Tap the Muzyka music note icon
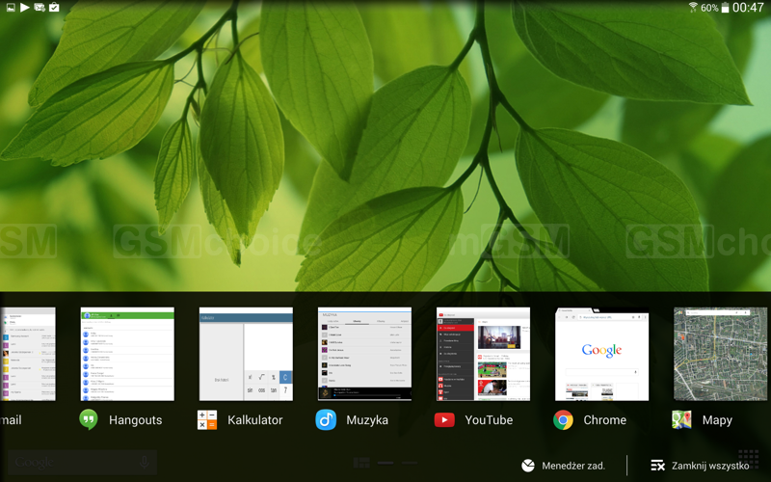Viewport: 771px width, 482px height. 326,419
